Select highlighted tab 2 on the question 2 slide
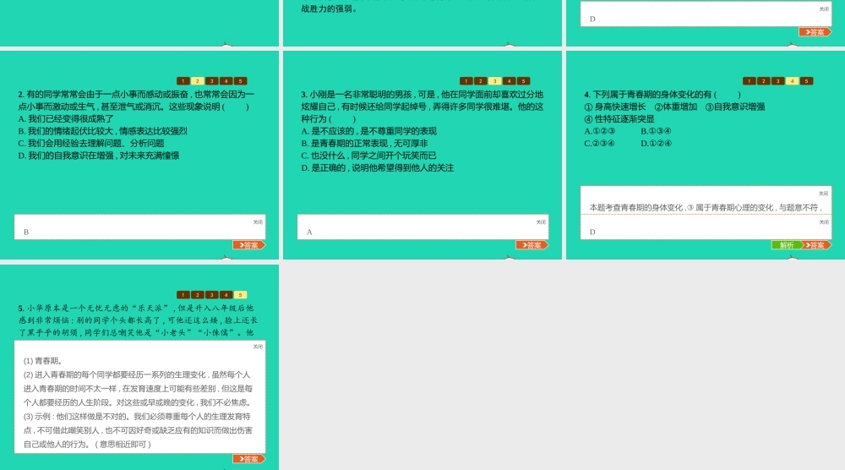This screenshot has height=470, width=845. [x=197, y=81]
